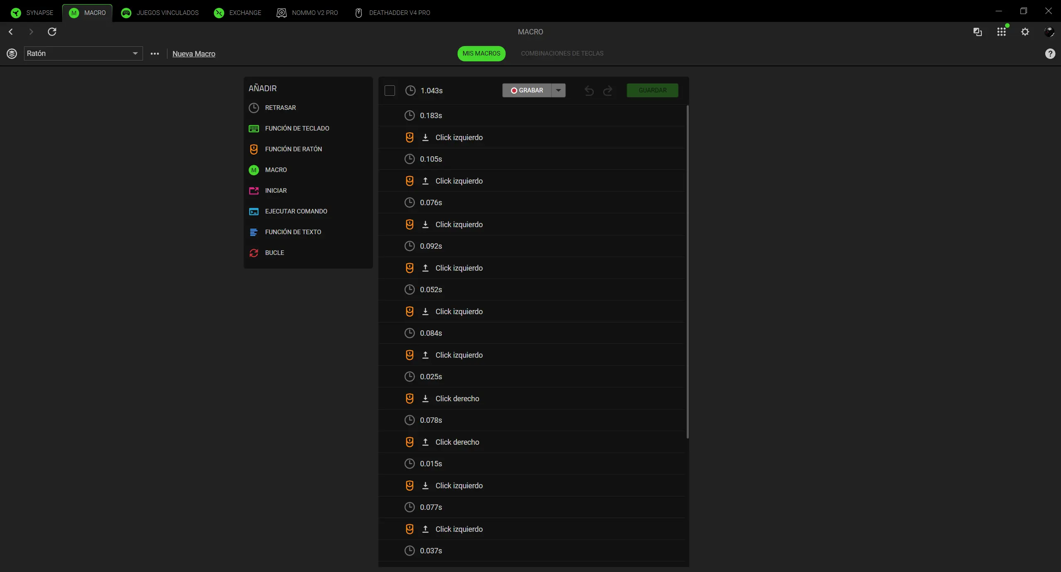Open the settings gear icon
The width and height of the screenshot is (1061, 572).
click(x=1025, y=32)
